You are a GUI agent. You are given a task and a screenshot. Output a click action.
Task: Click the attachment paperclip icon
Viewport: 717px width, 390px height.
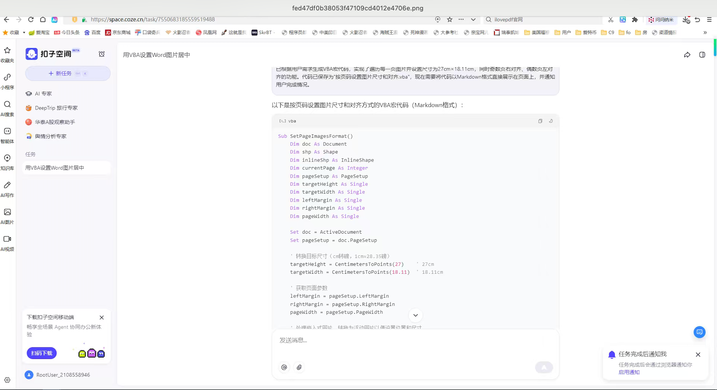point(299,367)
